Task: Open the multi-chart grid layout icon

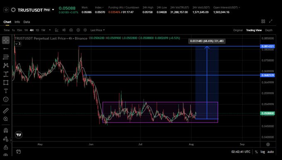Action: [x=263, y=21]
